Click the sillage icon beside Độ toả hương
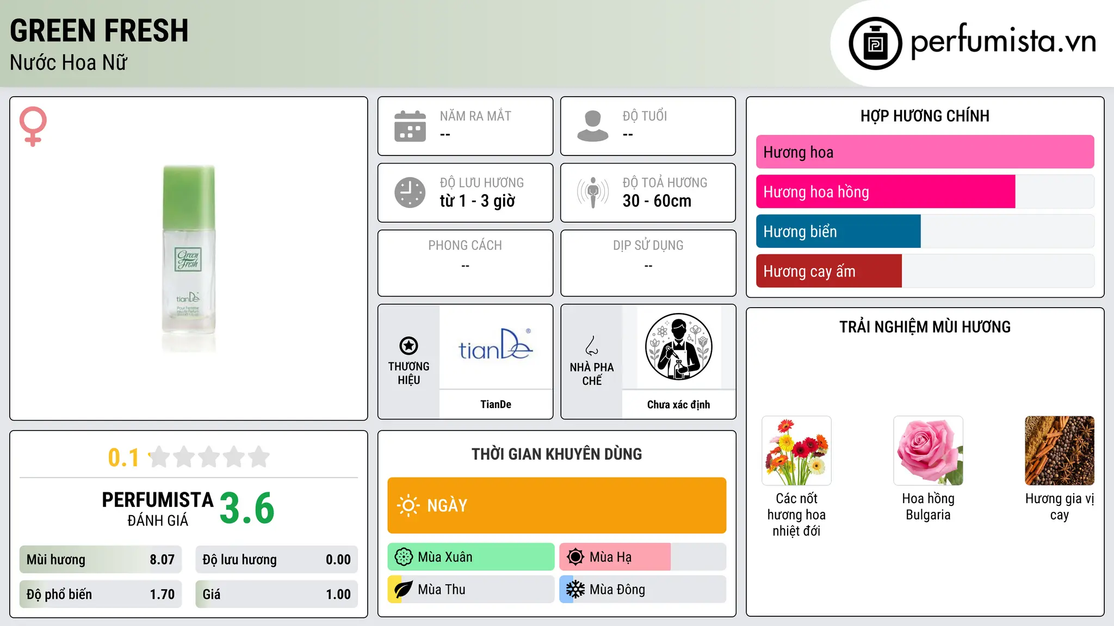Image resolution: width=1114 pixels, height=626 pixels. click(593, 192)
